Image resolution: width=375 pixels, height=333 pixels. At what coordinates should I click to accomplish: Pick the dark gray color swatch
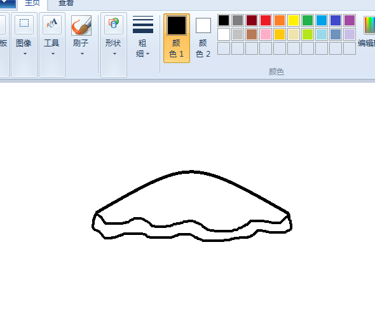pyautogui.click(x=238, y=20)
